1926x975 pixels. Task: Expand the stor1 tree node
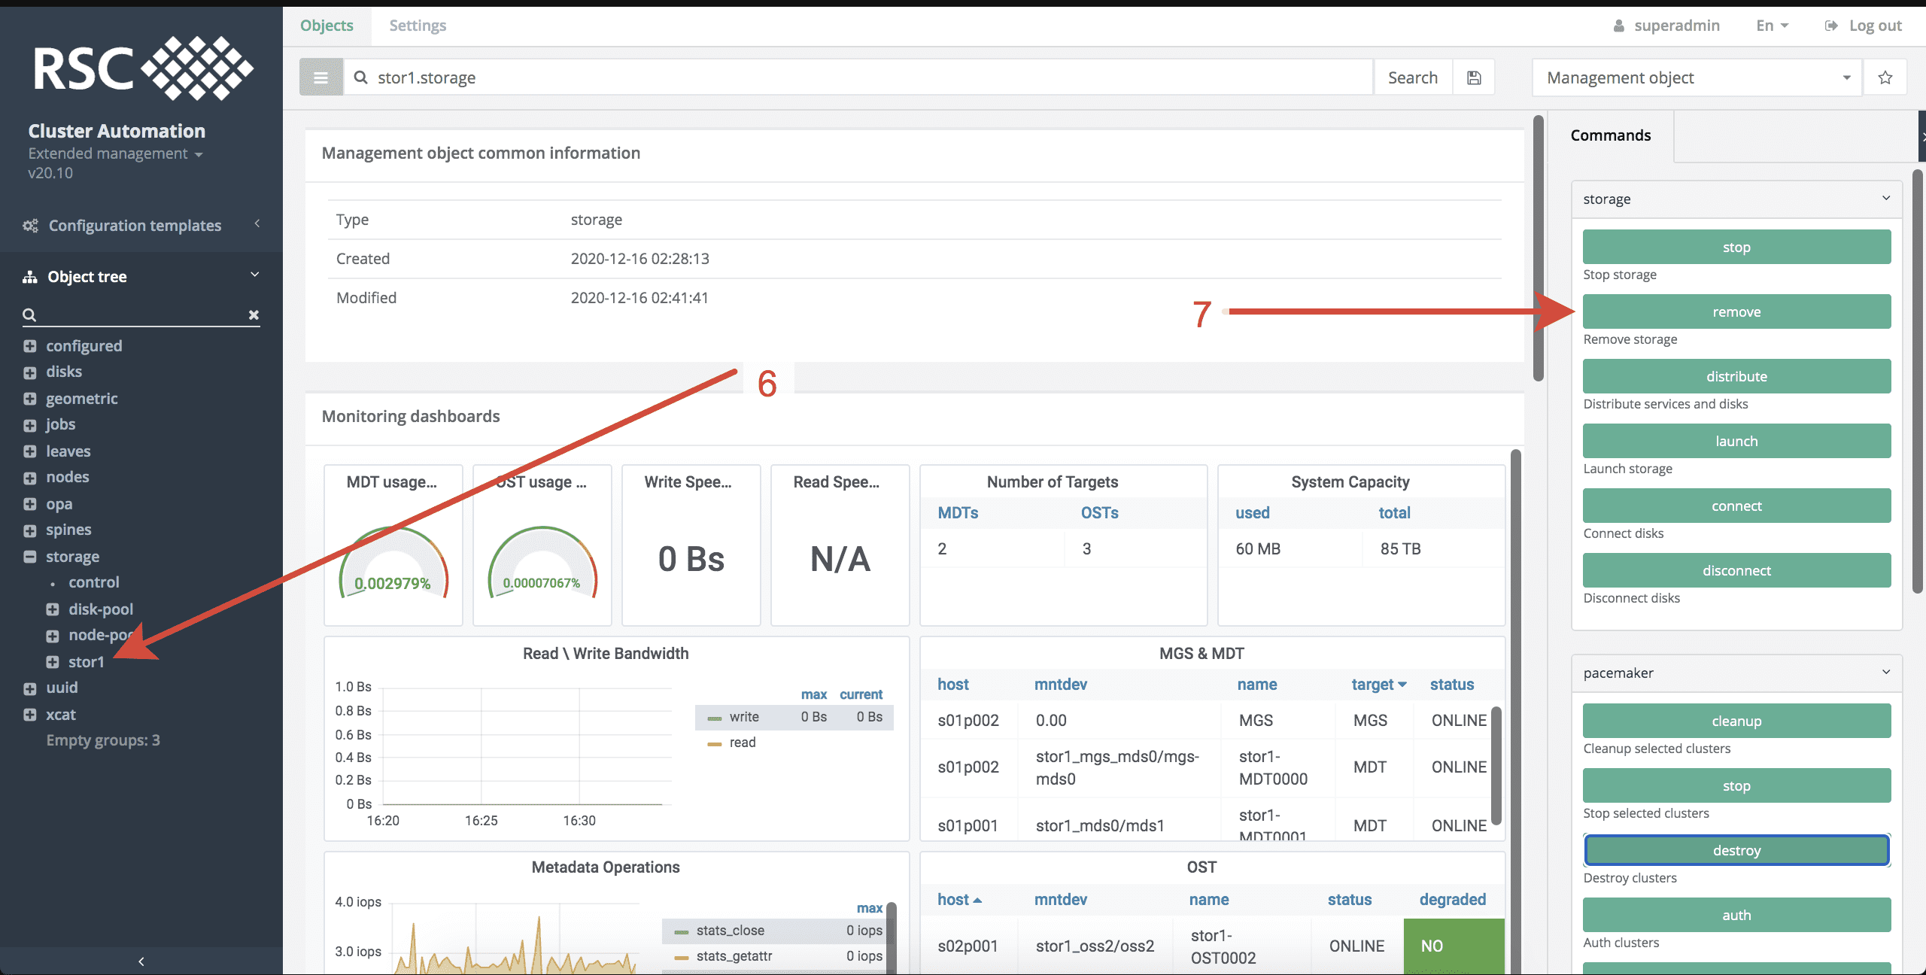[53, 662]
